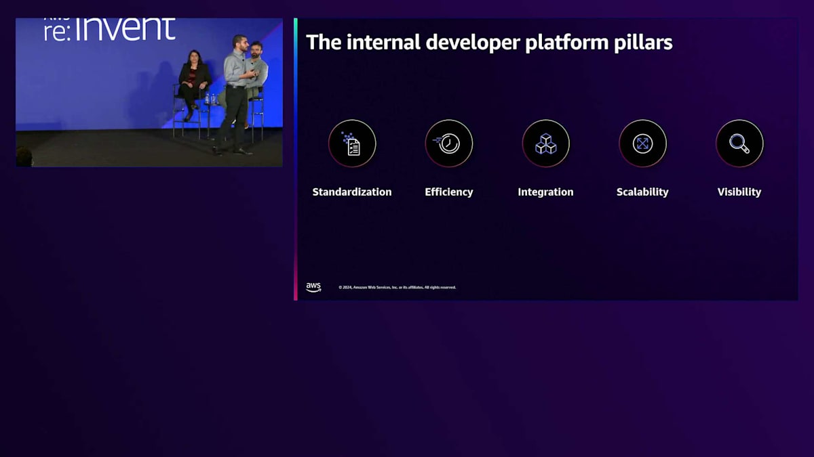Click the slide title about platform pillars
The height and width of the screenshot is (457, 814).
[490, 43]
